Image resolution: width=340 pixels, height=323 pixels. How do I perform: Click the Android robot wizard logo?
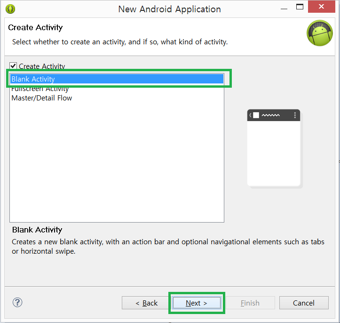pyautogui.click(x=320, y=33)
